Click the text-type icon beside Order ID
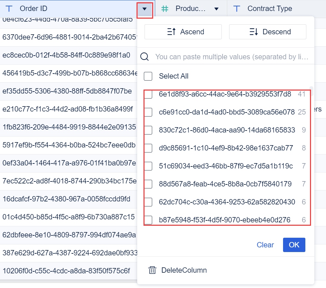This screenshot has width=326, height=288. click(10, 8)
